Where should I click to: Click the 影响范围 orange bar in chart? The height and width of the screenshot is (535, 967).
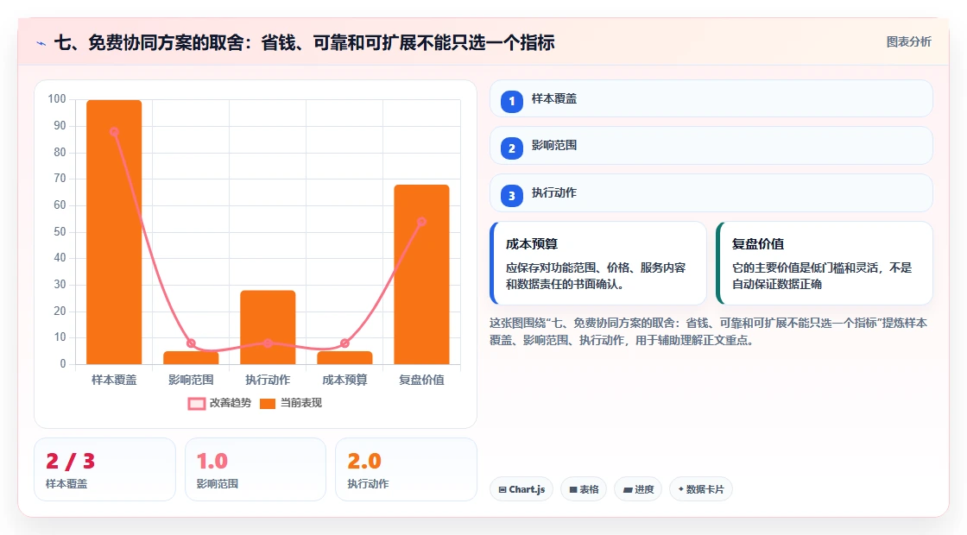click(x=191, y=357)
